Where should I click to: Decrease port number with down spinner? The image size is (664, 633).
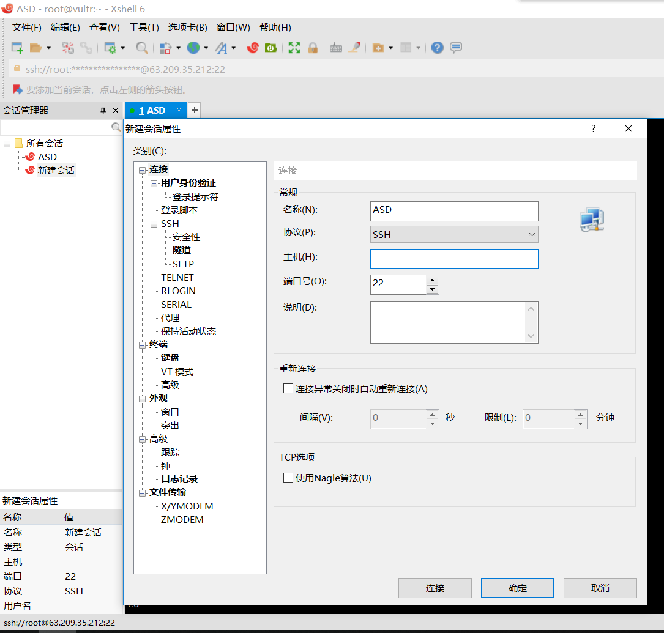tap(432, 289)
